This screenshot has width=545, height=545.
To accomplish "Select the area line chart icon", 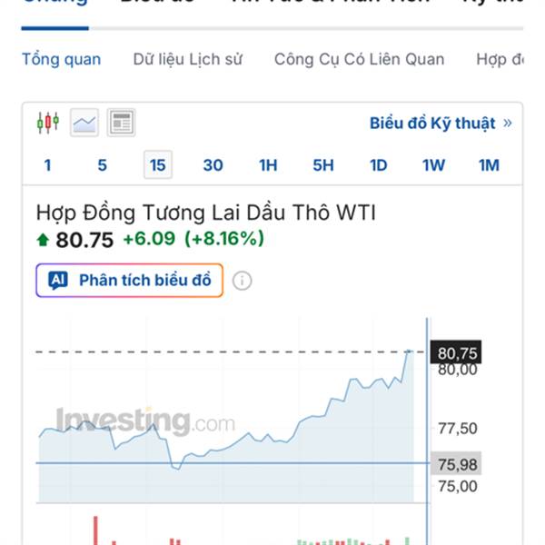I will tap(84, 122).
